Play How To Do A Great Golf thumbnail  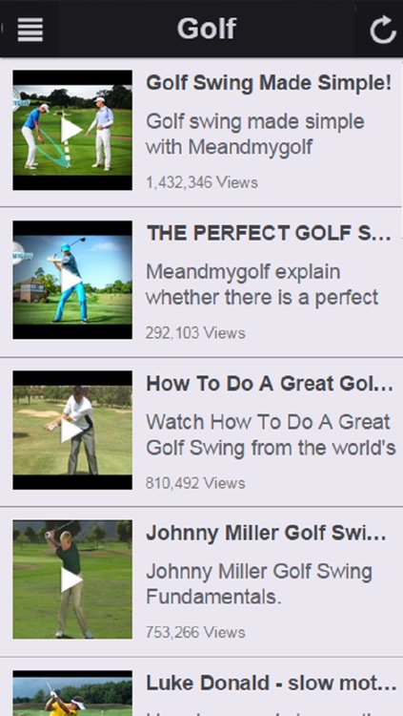point(72,431)
